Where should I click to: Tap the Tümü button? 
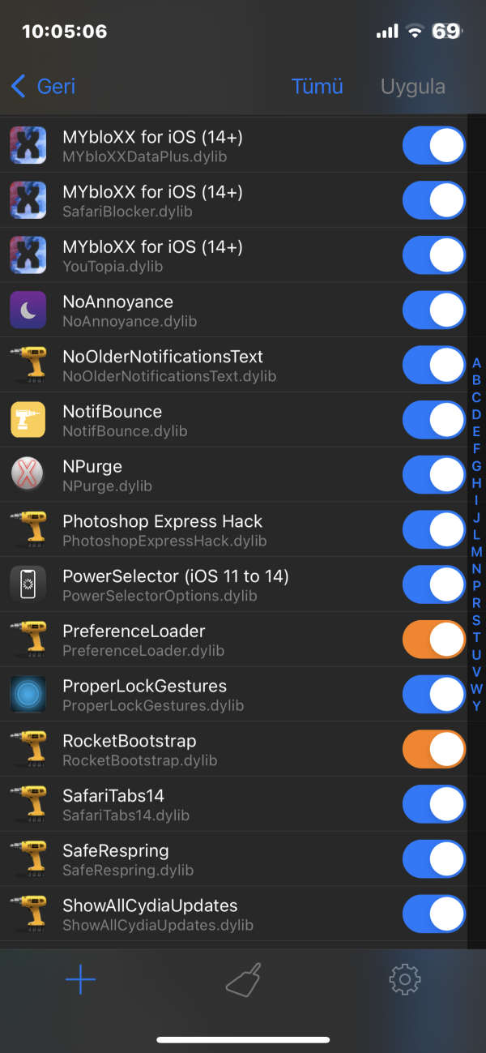[x=318, y=86]
